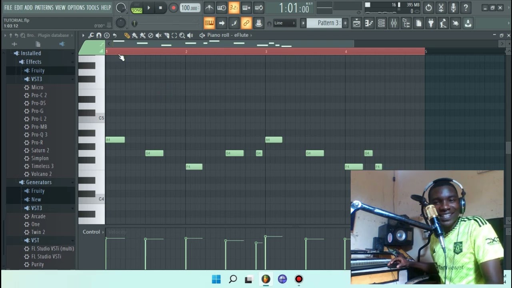Viewport: 512px width, 288px height.
Task: Click the Play button in transport
Action: tap(149, 8)
